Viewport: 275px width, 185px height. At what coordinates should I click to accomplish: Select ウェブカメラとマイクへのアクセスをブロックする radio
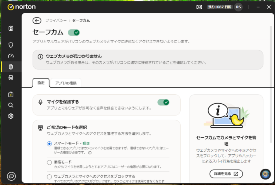pos(50,176)
